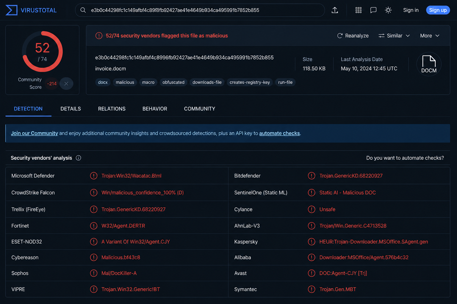The width and height of the screenshot is (457, 304).
Task: Click alert icon for Sophos result
Action: tap(94, 273)
